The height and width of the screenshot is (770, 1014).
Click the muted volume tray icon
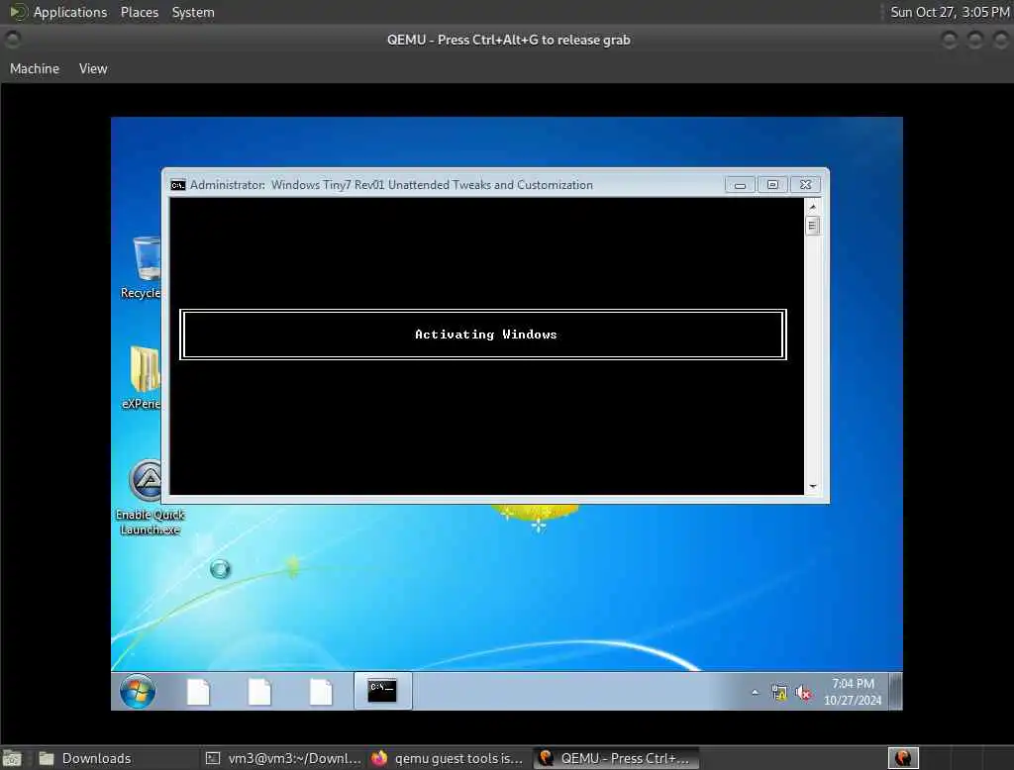click(x=803, y=693)
